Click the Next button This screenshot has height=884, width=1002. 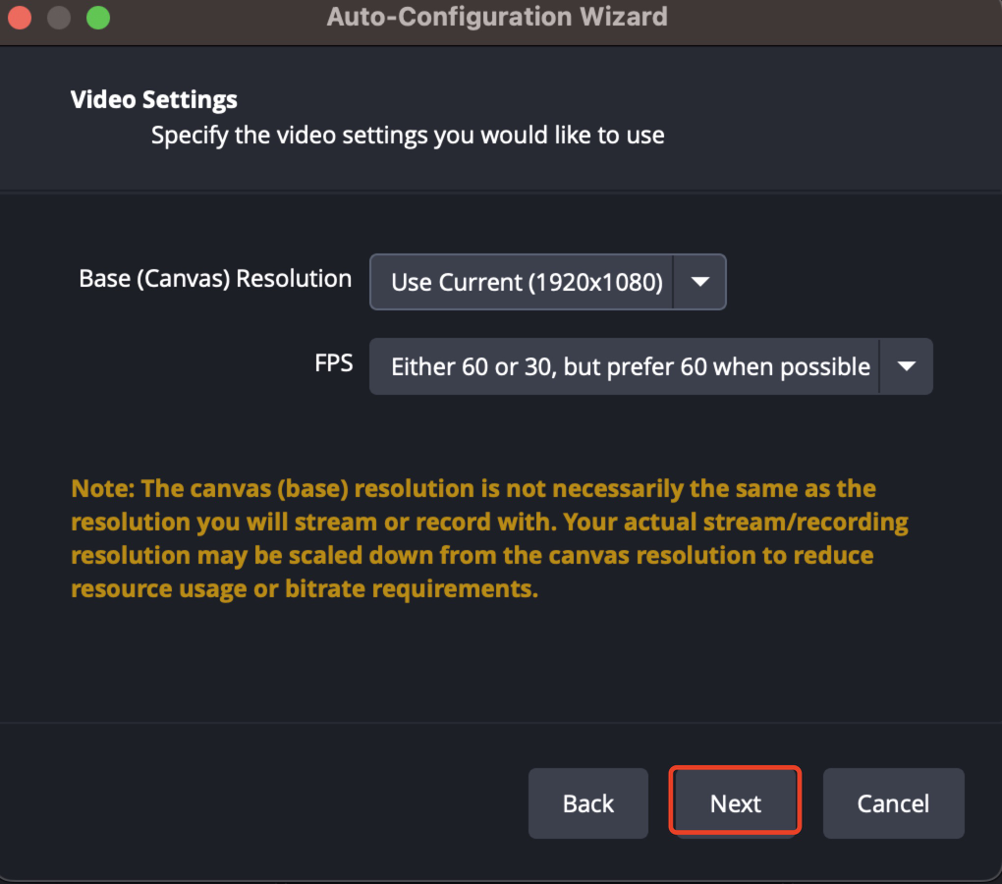736,802
